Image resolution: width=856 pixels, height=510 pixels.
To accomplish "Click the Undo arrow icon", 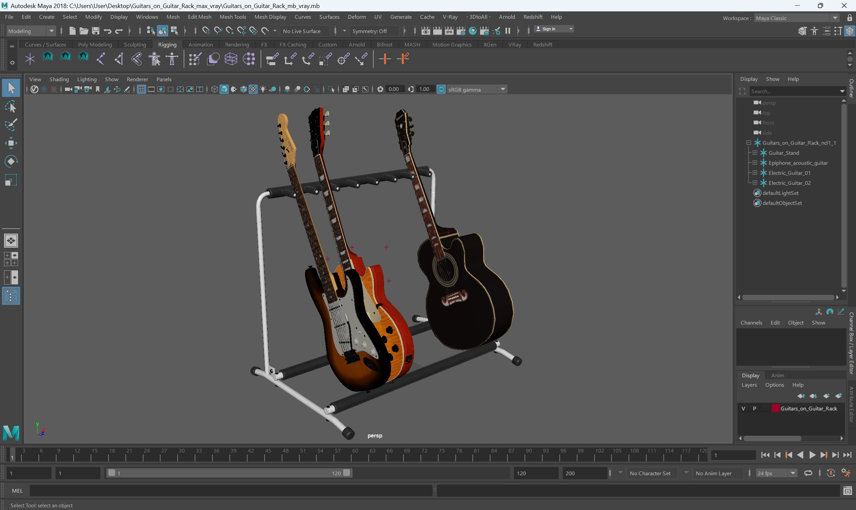I will point(107,31).
